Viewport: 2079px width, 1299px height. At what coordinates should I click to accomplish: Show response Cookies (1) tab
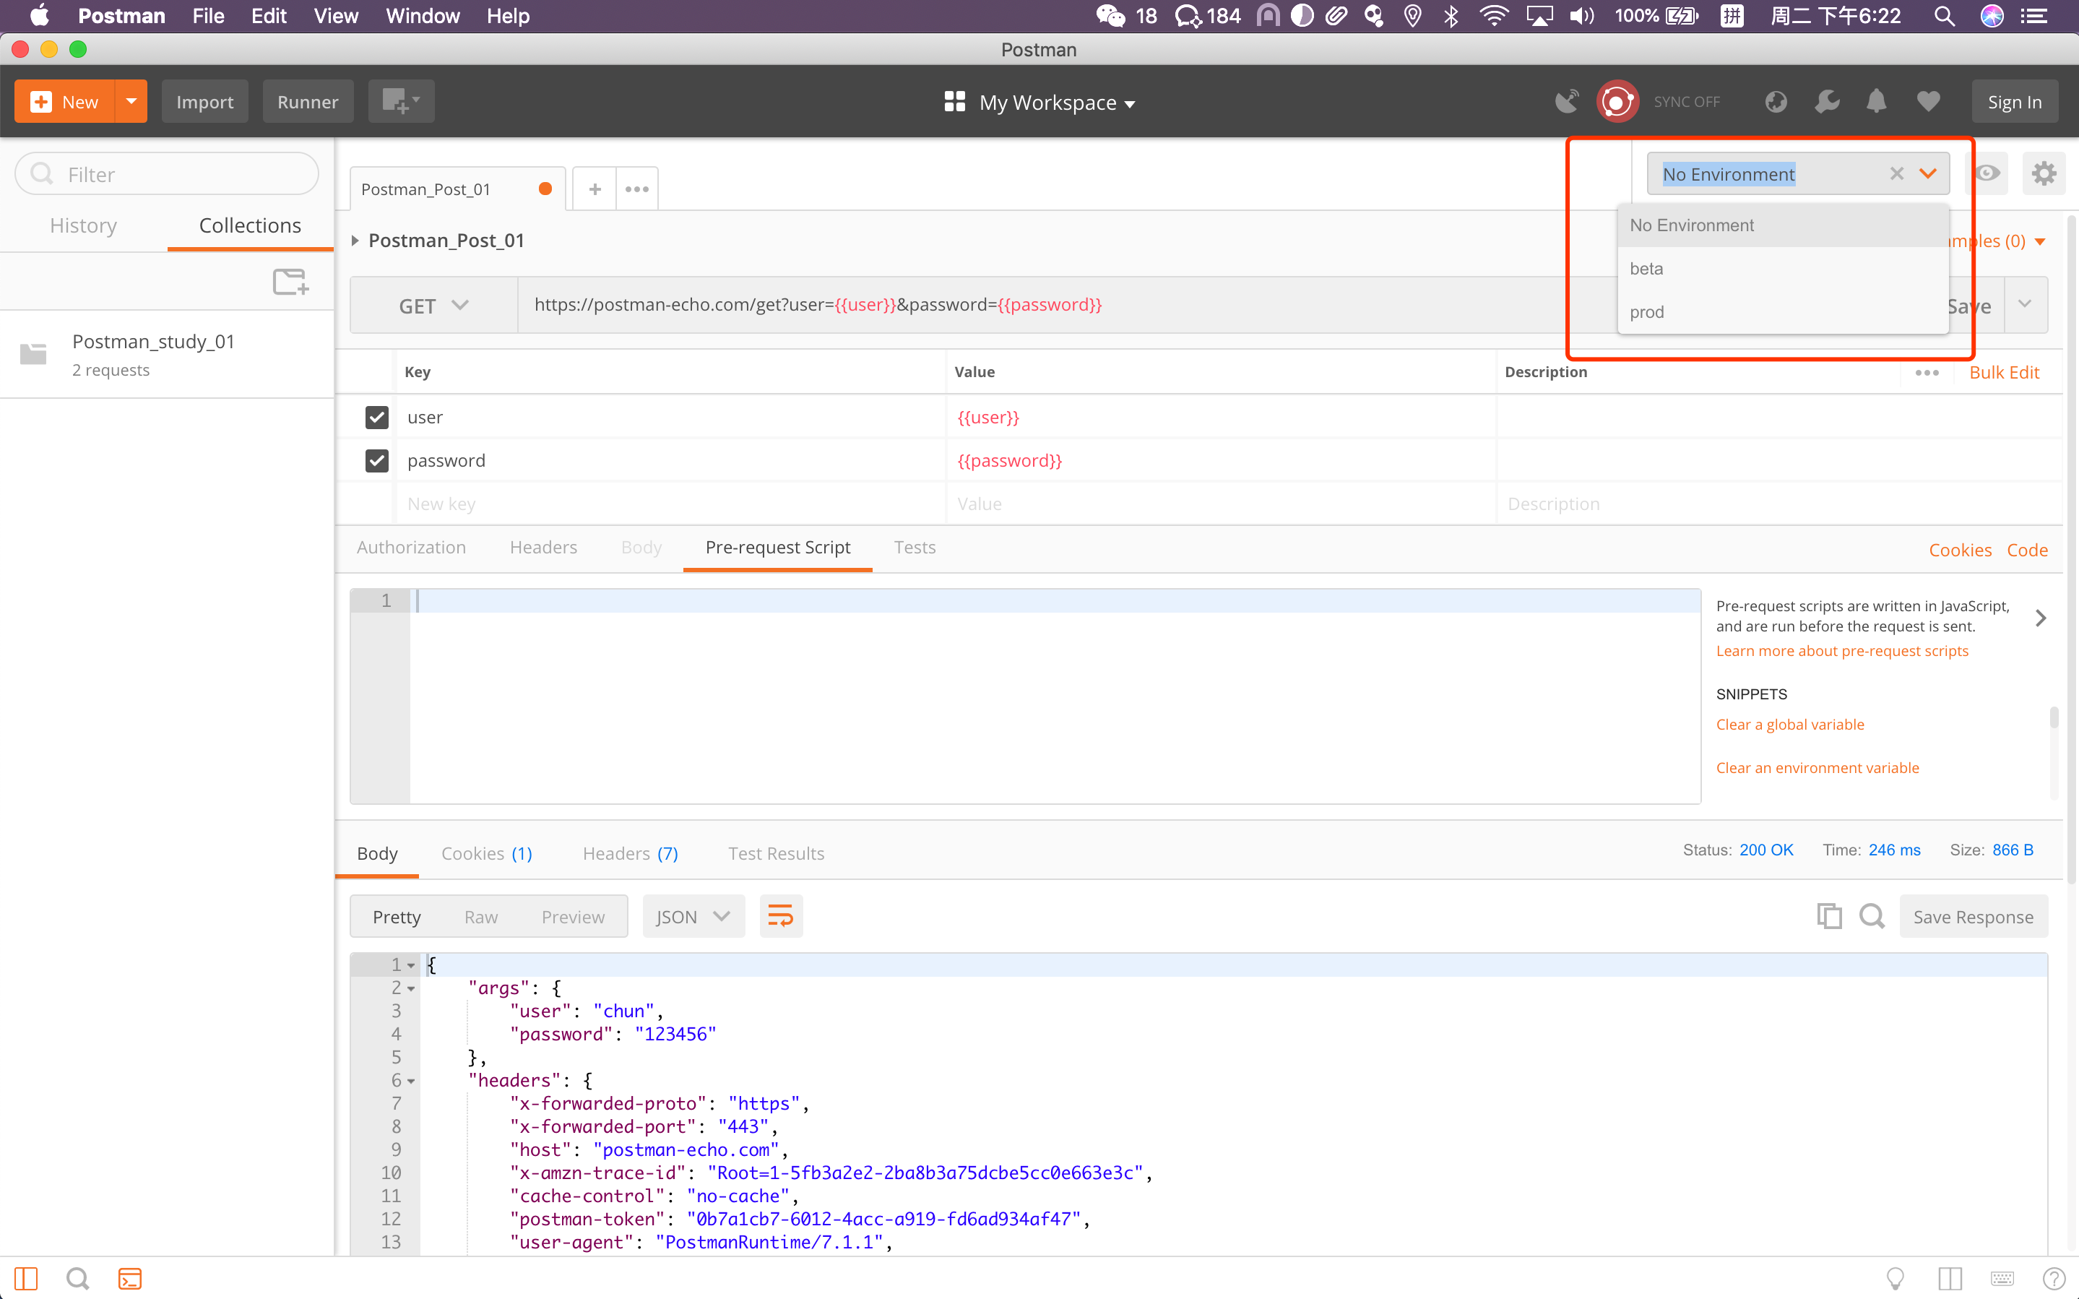(x=487, y=853)
